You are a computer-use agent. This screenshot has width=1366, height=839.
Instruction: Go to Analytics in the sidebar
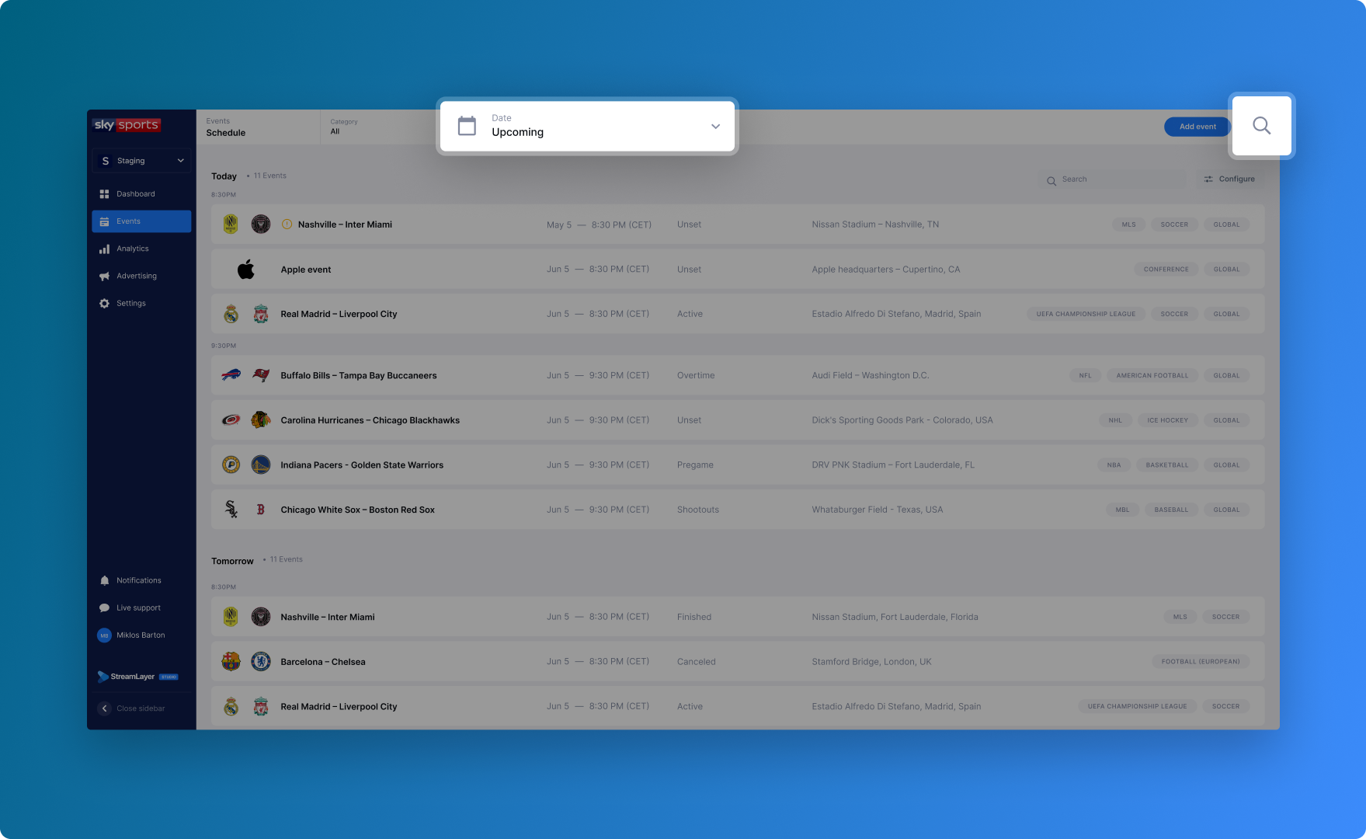(141, 249)
